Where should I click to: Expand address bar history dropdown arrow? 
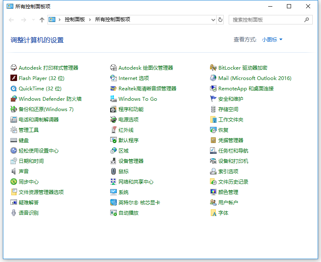[213, 20]
